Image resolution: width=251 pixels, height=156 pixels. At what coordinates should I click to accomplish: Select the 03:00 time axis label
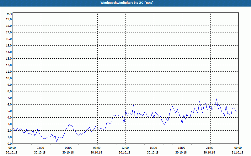click(40, 148)
